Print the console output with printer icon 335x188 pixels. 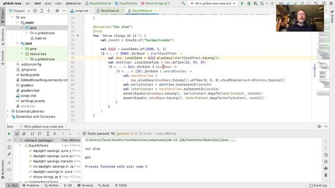(326, 168)
